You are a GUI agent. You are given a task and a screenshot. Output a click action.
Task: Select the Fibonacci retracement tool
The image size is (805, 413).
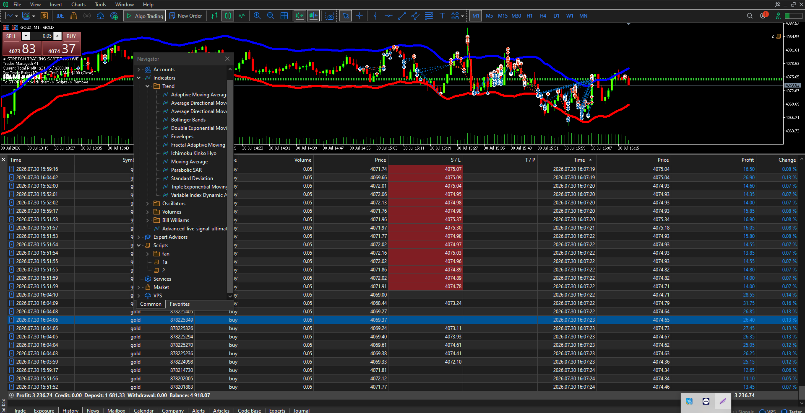tap(429, 16)
